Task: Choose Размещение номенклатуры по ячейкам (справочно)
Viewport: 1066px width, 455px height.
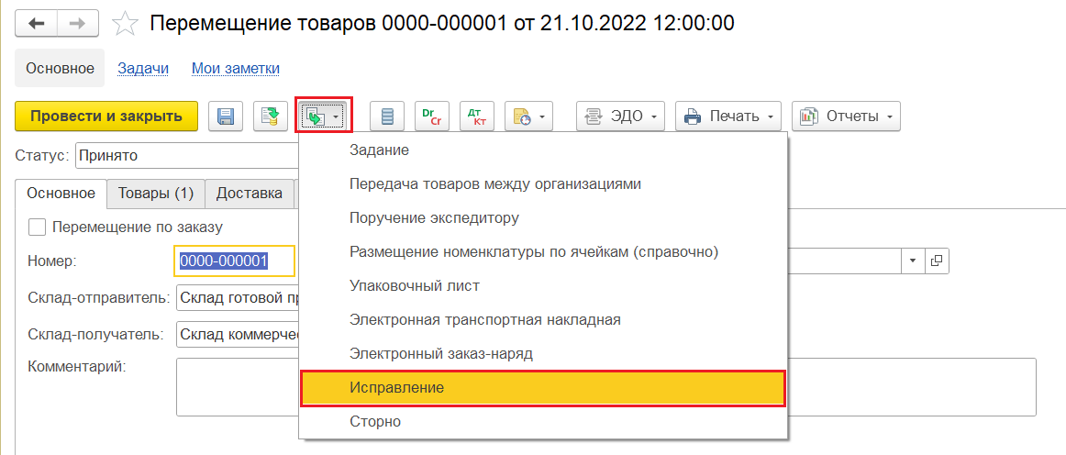Action: coord(543,252)
